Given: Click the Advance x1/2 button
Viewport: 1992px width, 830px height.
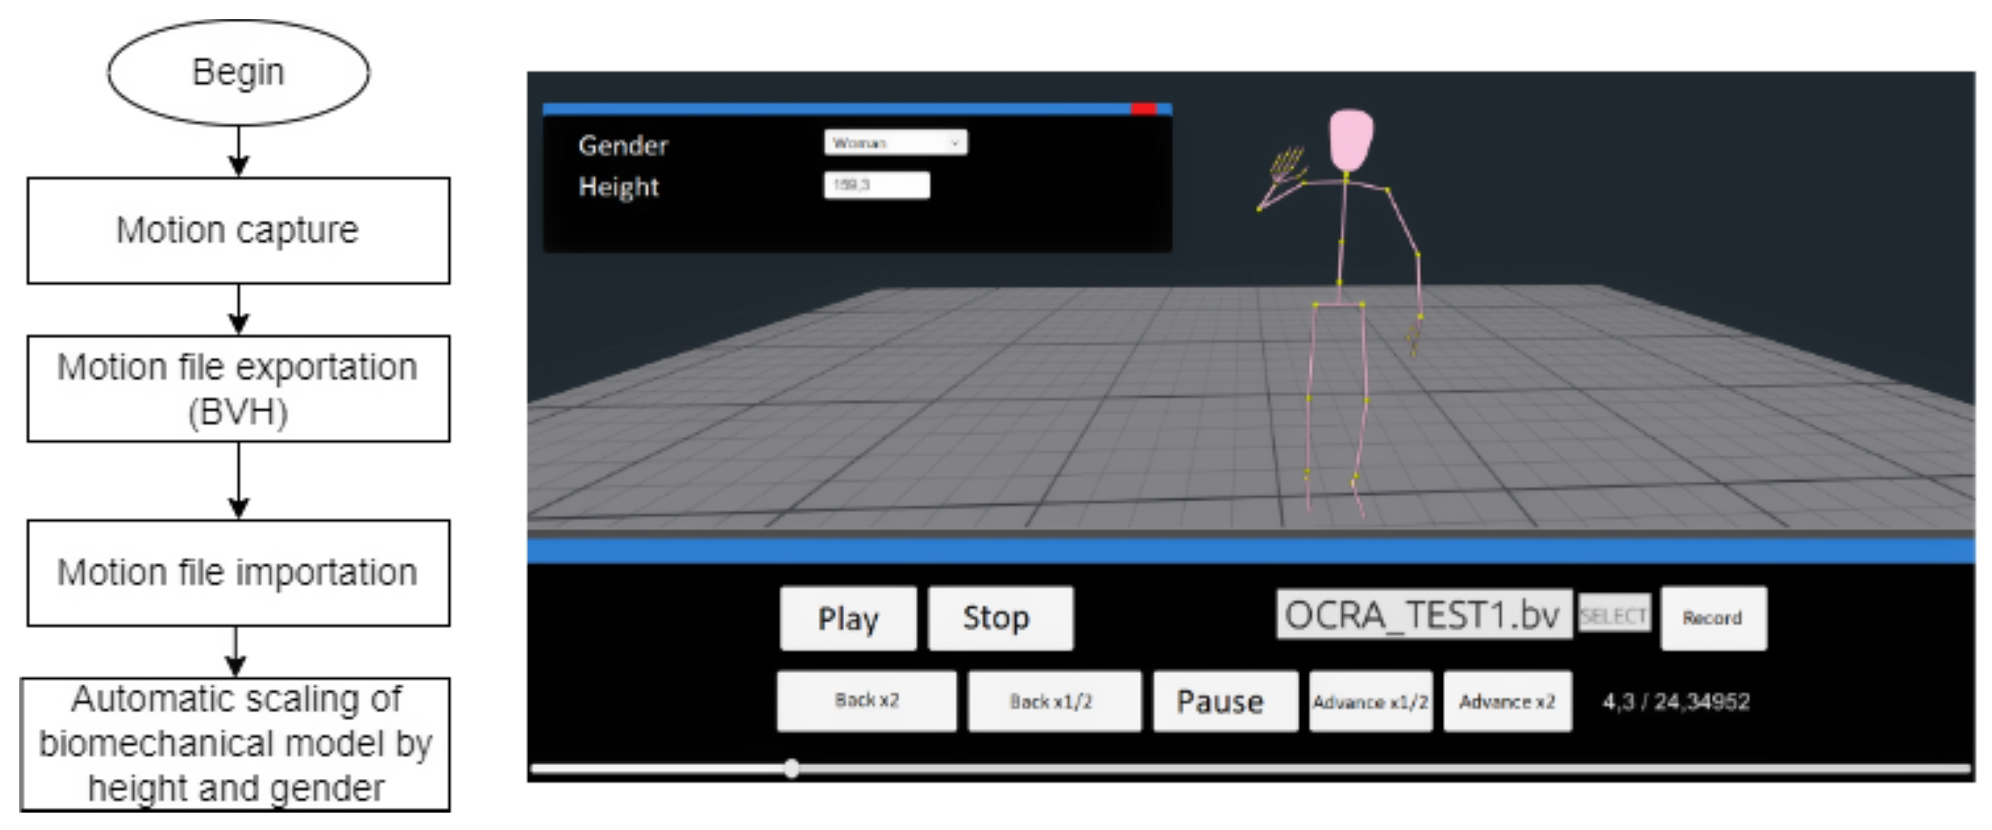Looking at the screenshot, I should [1370, 701].
